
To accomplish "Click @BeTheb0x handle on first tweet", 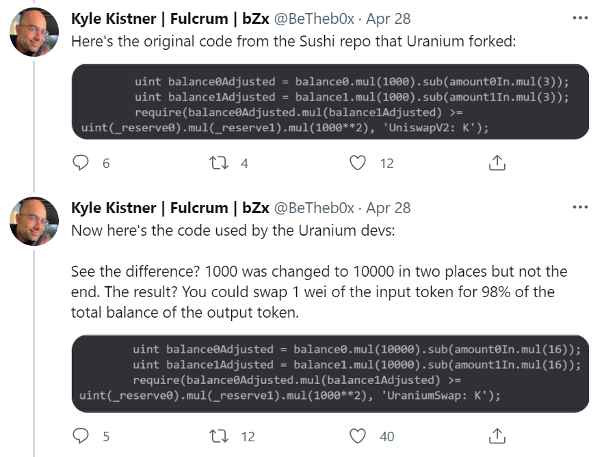I will point(315,18).
